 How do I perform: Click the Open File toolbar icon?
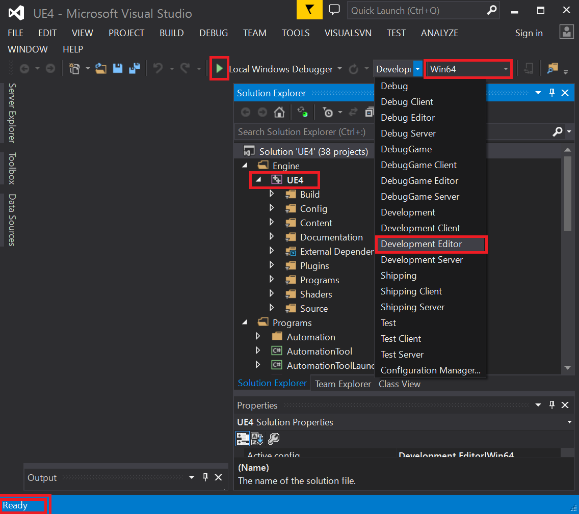click(101, 69)
